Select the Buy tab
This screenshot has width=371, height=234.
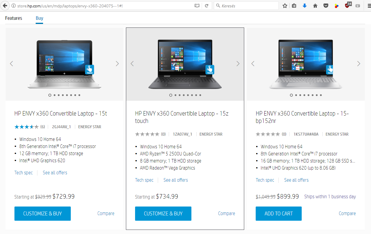(40, 18)
